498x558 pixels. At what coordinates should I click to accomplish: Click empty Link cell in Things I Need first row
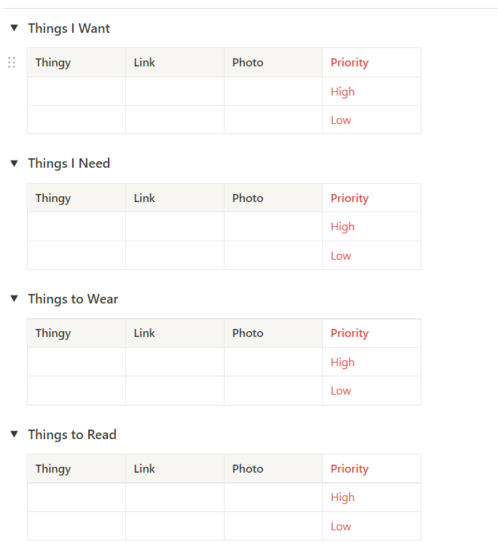pyautogui.click(x=175, y=227)
